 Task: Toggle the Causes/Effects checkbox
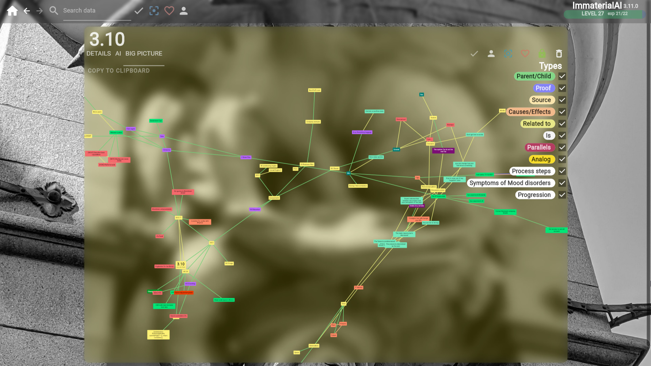[562, 112]
